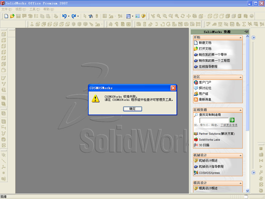
Task: Click the Undo arrow icon
Action: (64, 16)
